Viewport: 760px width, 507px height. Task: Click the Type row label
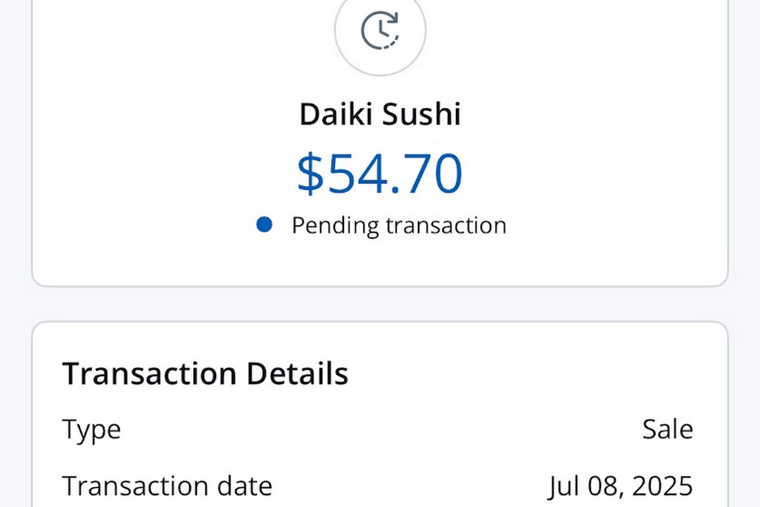pos(92,430)
